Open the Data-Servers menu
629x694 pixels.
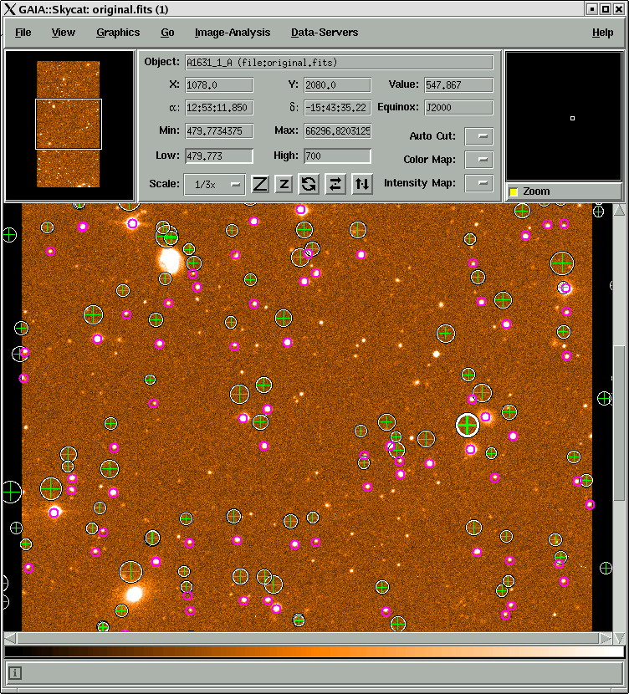pos(325,33)
